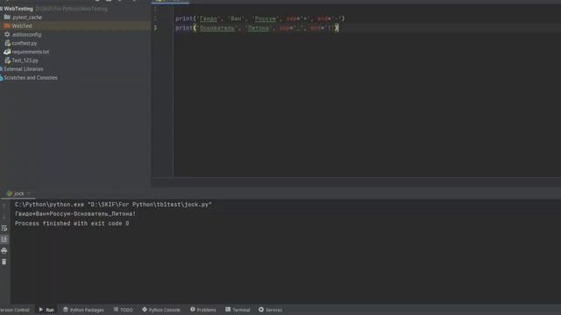The image size is (561, 315).
Task: Open the Services tool window
Action: pos(271,310)
